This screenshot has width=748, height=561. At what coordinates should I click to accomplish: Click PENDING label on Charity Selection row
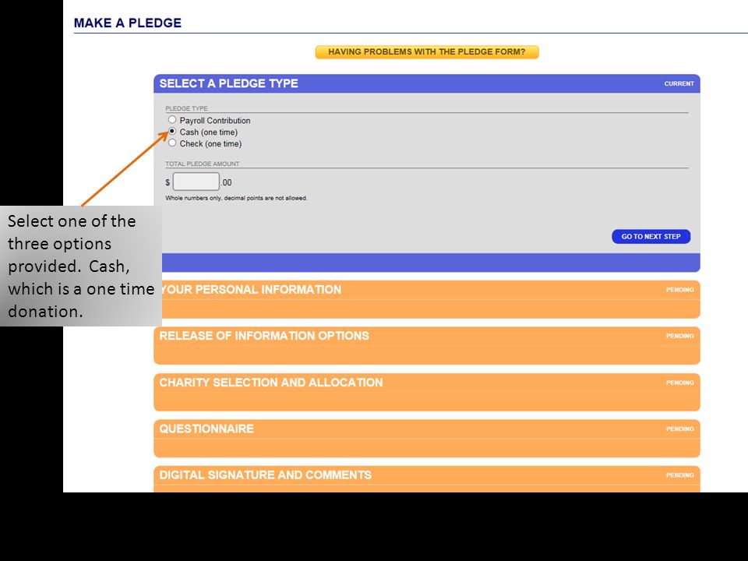[680, 383]
